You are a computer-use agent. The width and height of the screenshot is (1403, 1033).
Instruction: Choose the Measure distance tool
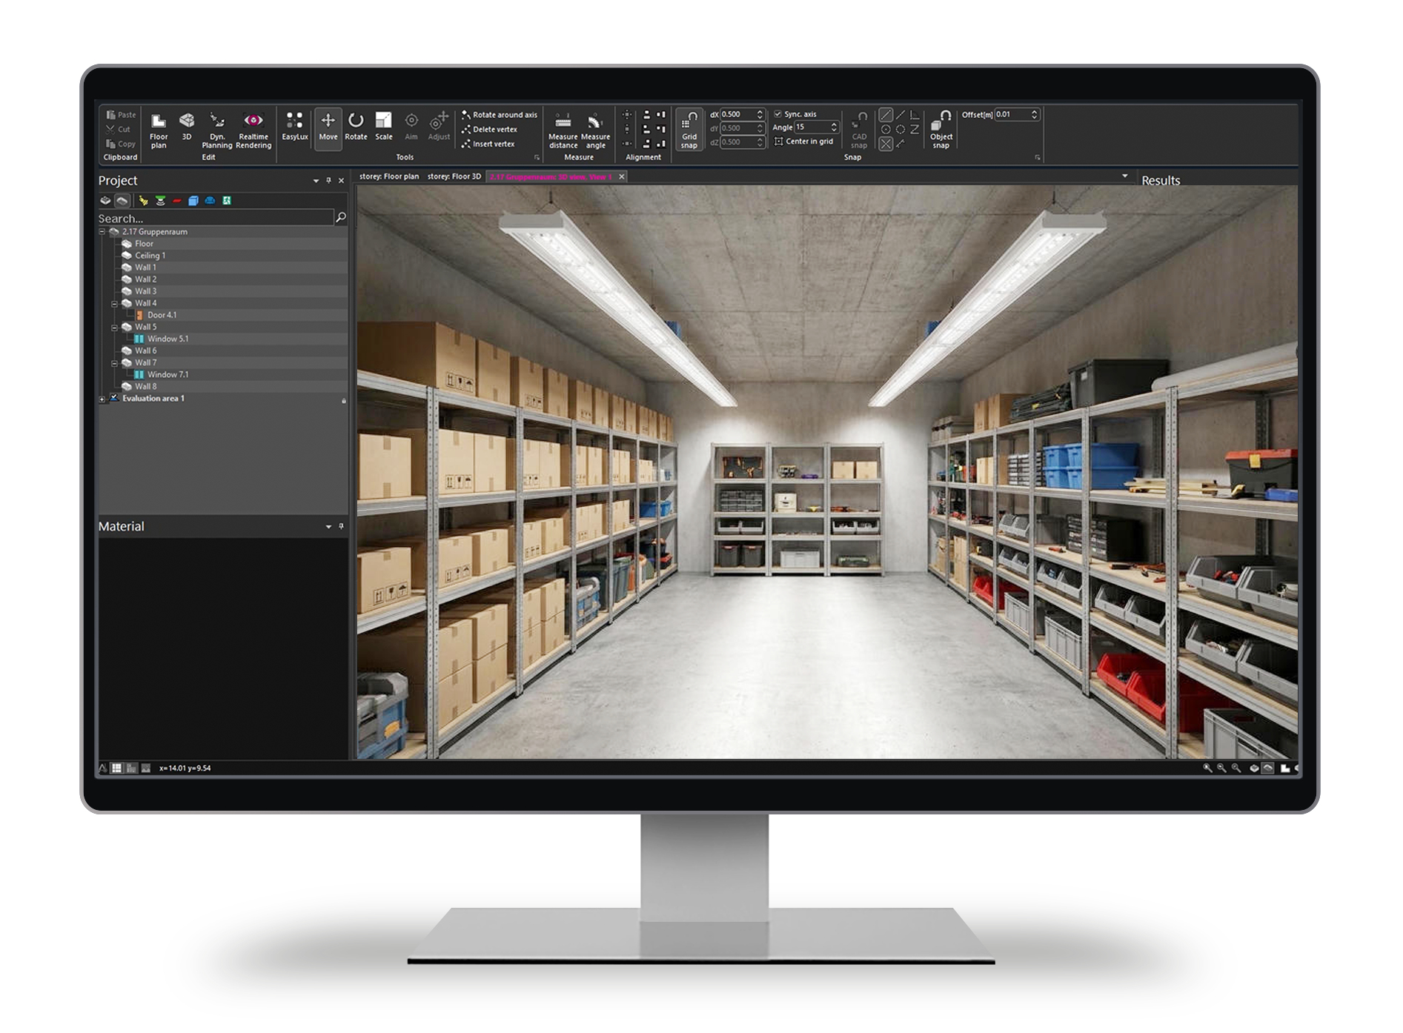point(563,131)
